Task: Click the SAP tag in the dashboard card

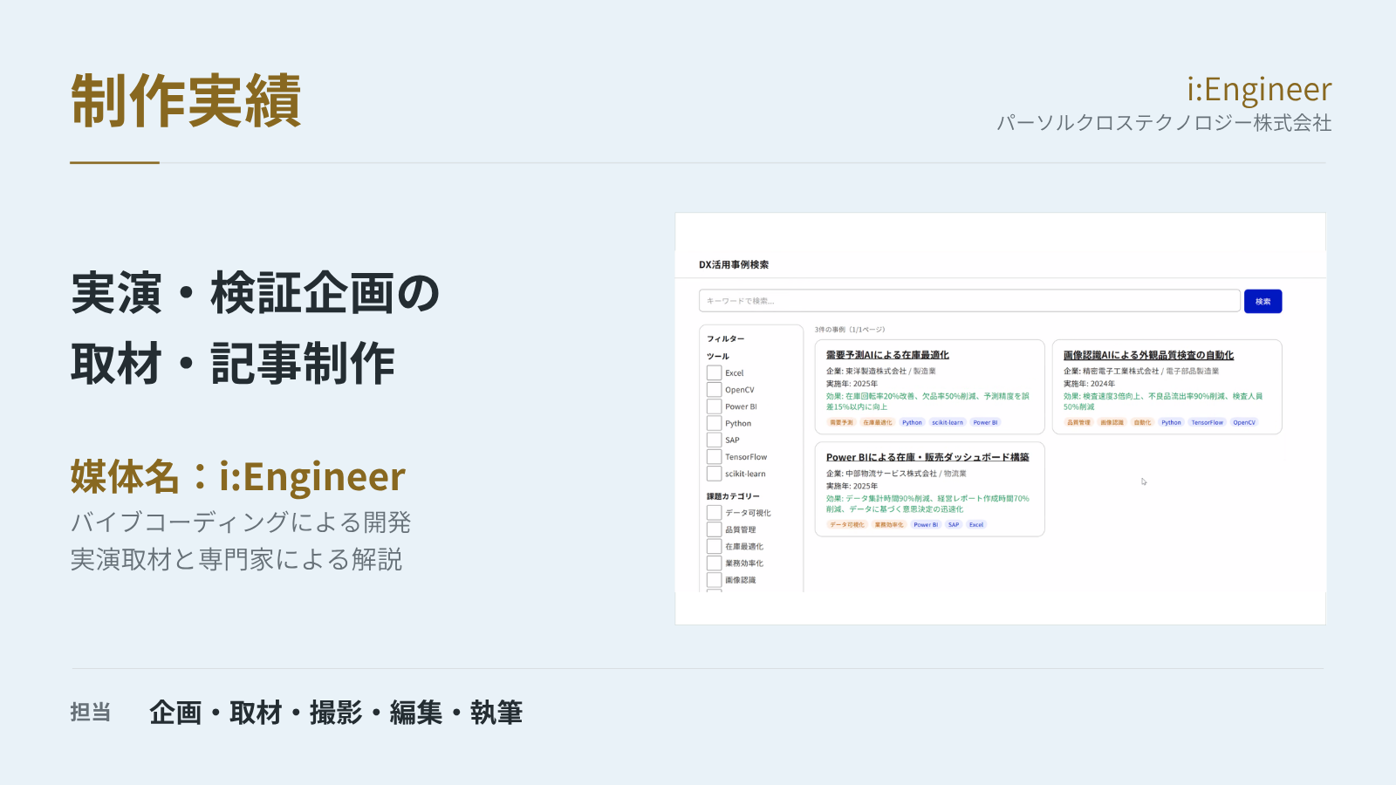Action: click(954, 525)
